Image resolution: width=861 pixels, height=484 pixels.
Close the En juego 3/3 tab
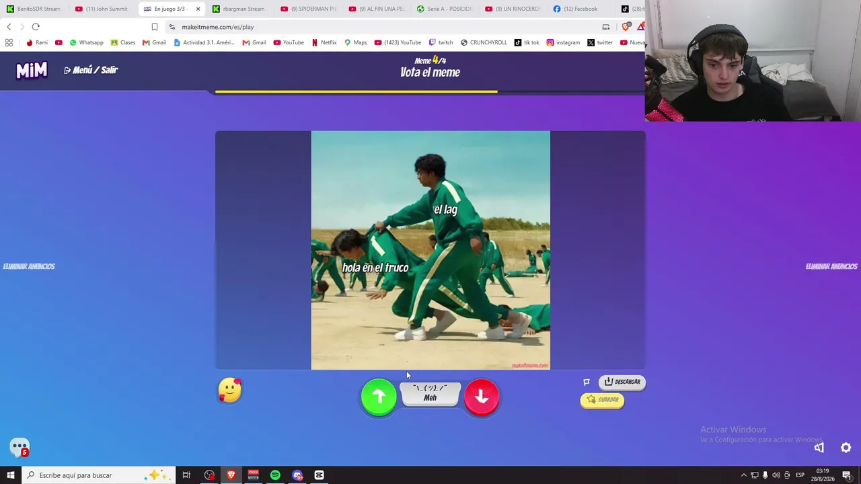[x=198, y=9]
